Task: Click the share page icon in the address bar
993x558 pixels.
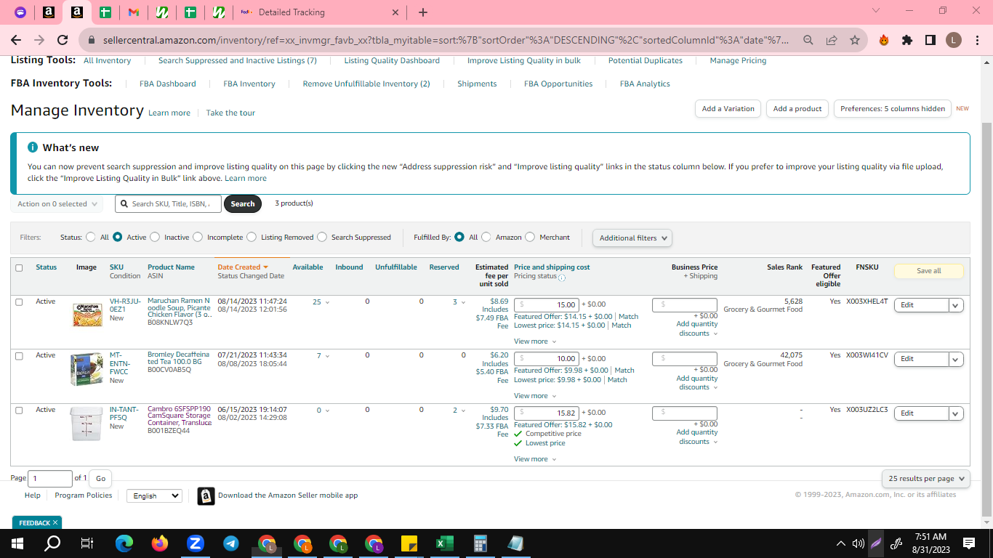Action: [x=832, y=41]
